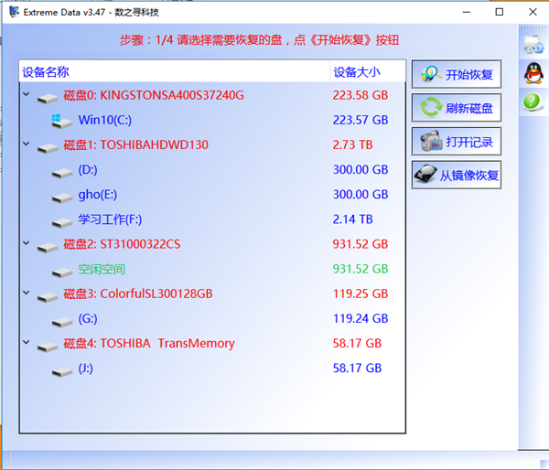Collapse the 磁盘1 TOSHIBA disk node
The height and width of the screenshot is (470, 549).
point(27,144)
